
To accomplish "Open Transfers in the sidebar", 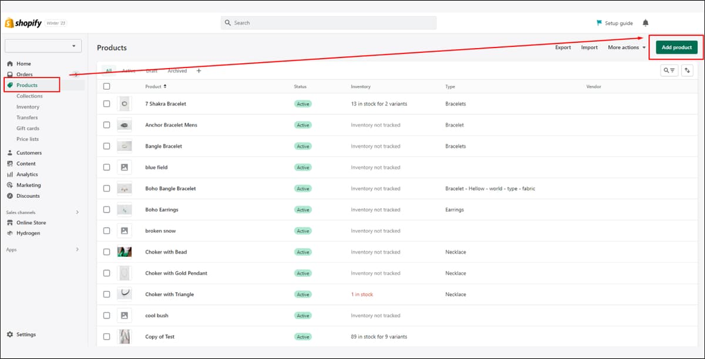I will [27, 117].
